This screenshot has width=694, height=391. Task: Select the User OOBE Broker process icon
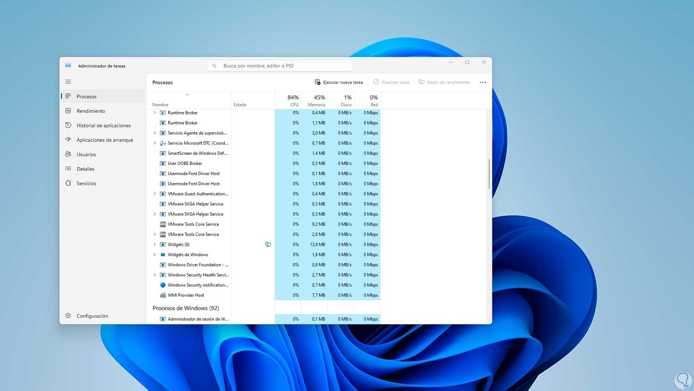[162, 164]
